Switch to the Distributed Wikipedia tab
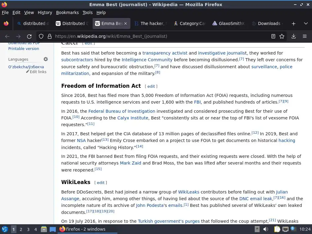This screenshot has width=312, height=234. [72, 23]
